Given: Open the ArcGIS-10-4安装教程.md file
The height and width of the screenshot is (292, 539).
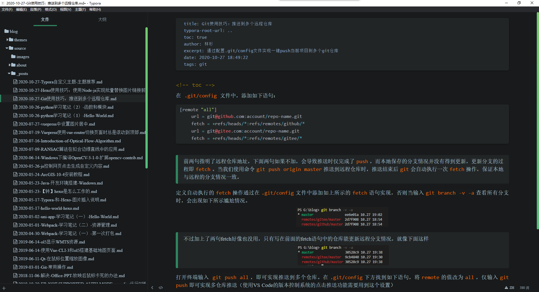Looking at the screenshot, I should coord(54,175).
